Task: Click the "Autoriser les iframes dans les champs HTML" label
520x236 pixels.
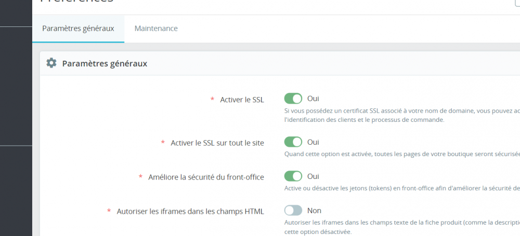Action: coord(190,212)
